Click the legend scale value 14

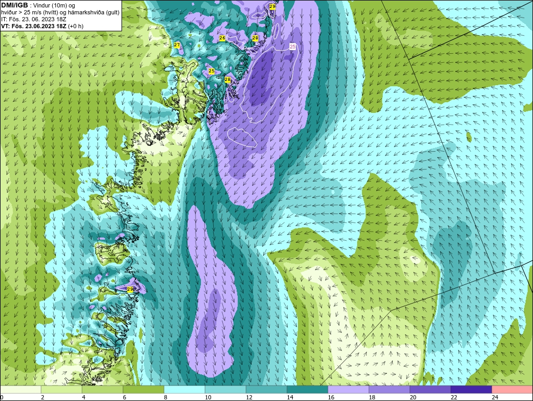pyautogui.click(x=290, y=397)
